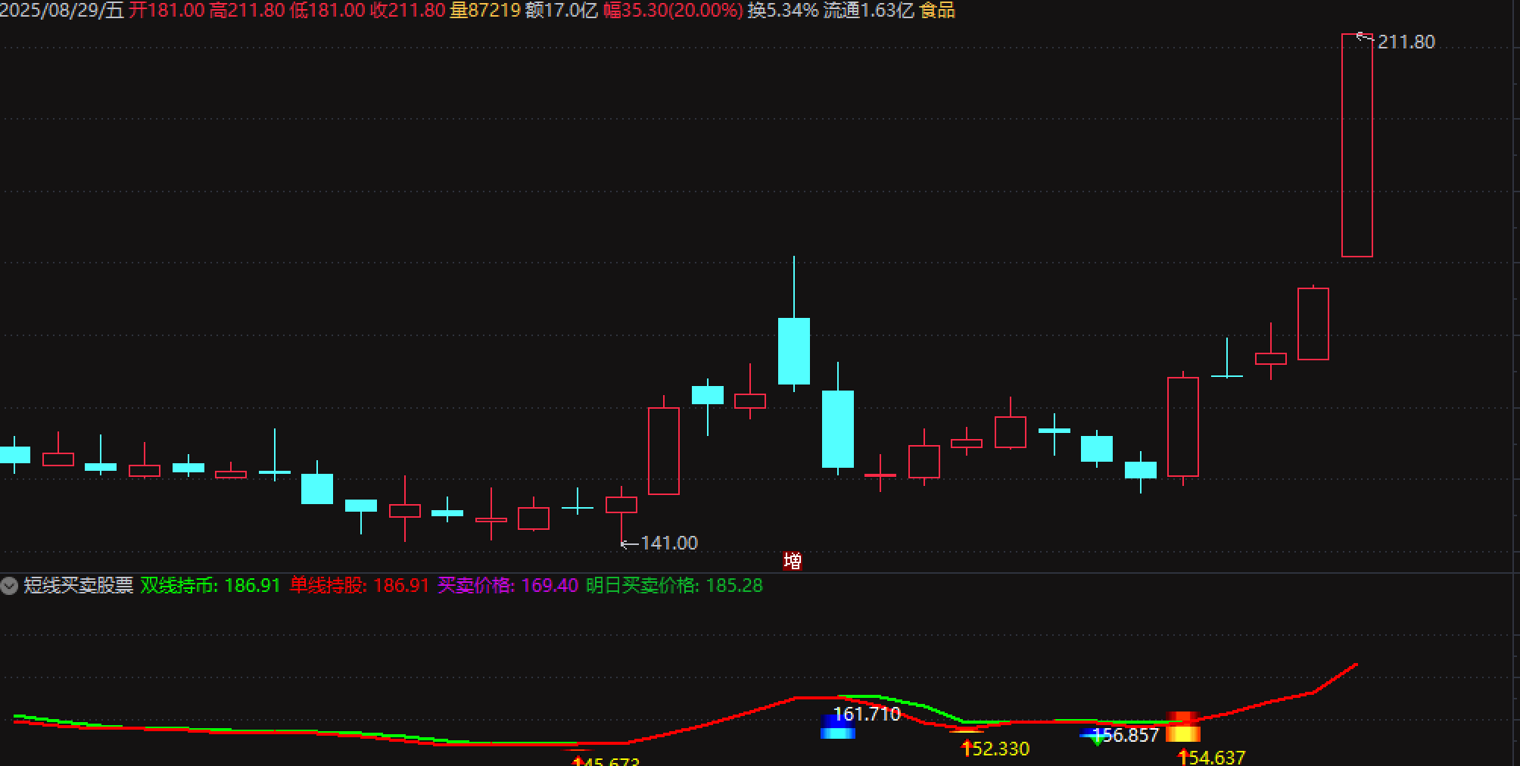Click the arrow pointing to the 141.00 low
Screen dimensions: 1520x766
pos(628,543)
